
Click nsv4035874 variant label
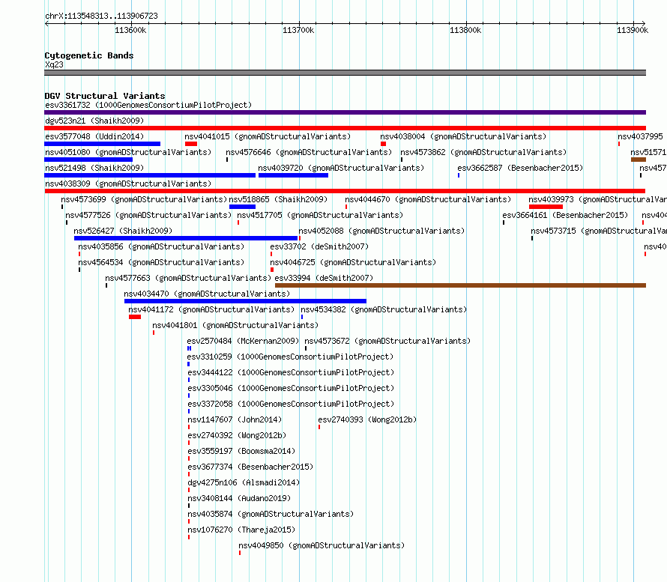271,514
